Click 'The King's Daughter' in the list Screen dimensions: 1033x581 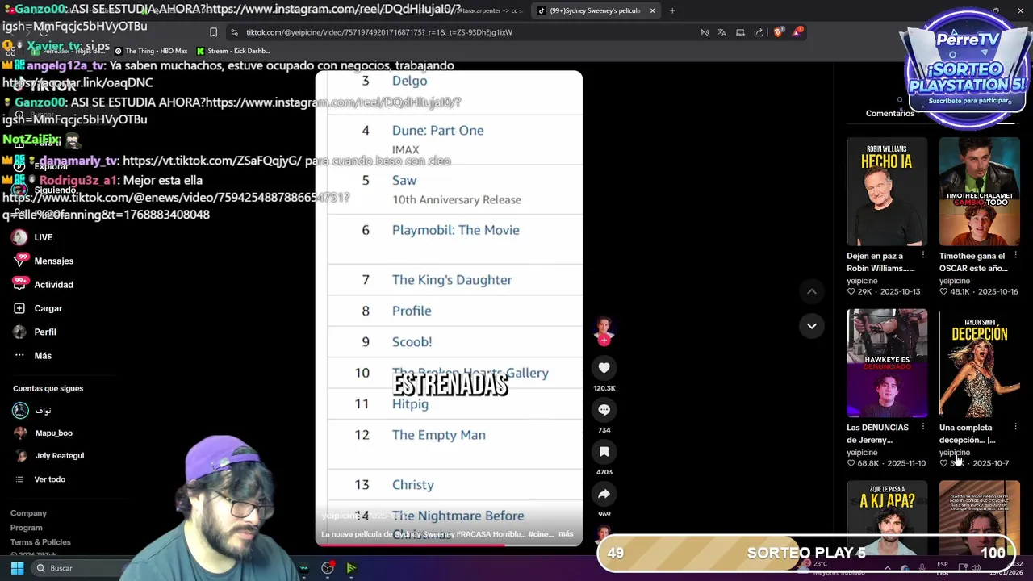(452, 280)
